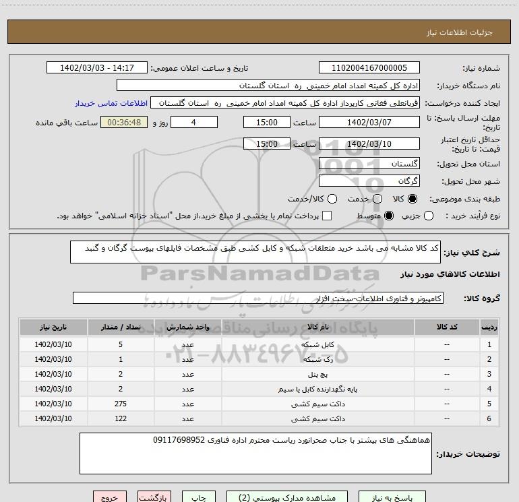Select the کالا/خدمت radio button

coord(332,199)
